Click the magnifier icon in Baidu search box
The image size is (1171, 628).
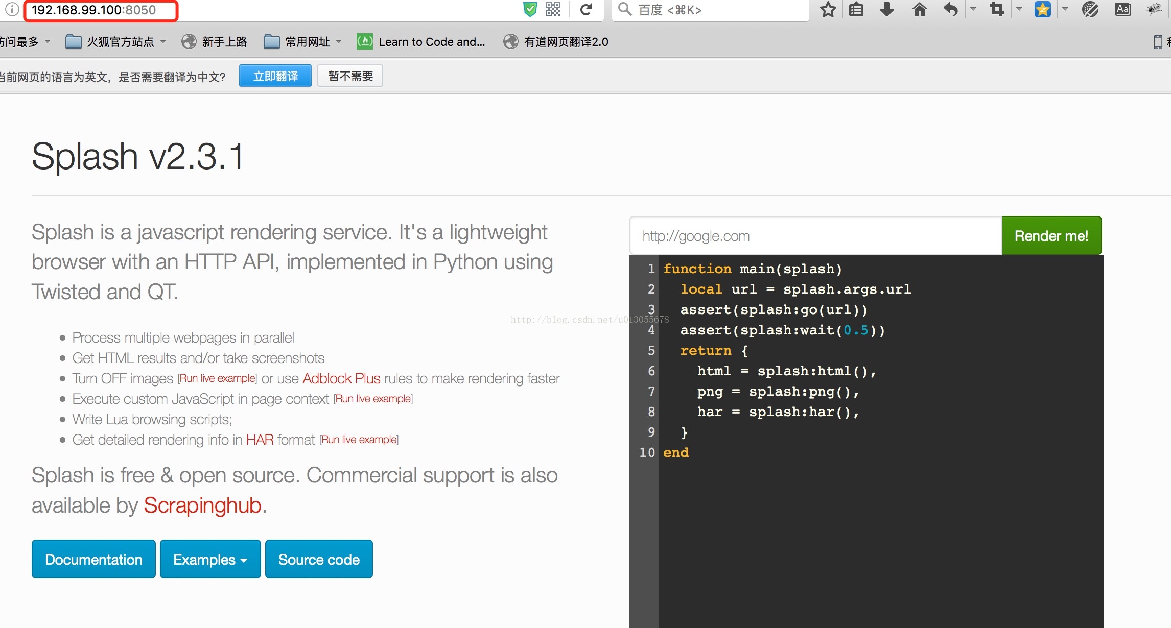[625, 9]
